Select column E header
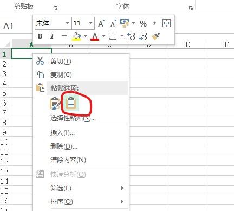The width and height of the screenshot is (234, 211). (187, 44)
